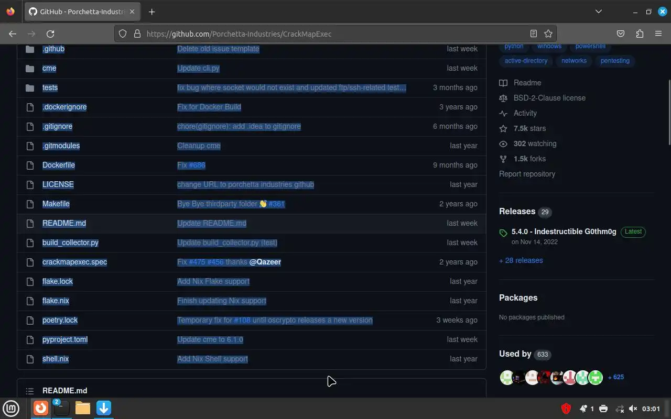Click Report repository link
The image size is (671, 419).
[527, 174]
